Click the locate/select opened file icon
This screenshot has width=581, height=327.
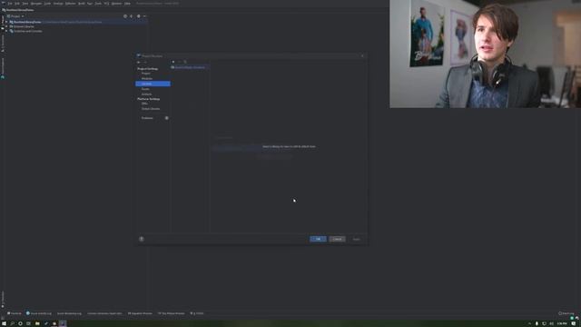pyautogui.click(x=125, y=16)
